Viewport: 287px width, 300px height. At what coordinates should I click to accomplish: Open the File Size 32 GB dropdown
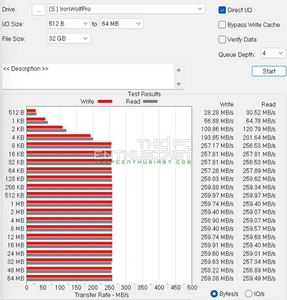pyautogui.click(x=69, y=38)
